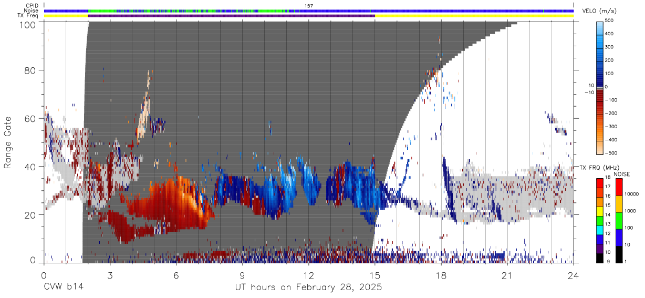Screen dimensions: 645x298
Task: Click the 24 hour tick label
Action: click(x=574, y=275)
